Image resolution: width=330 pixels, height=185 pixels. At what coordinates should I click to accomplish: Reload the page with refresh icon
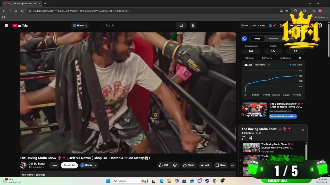pos(16,11)
